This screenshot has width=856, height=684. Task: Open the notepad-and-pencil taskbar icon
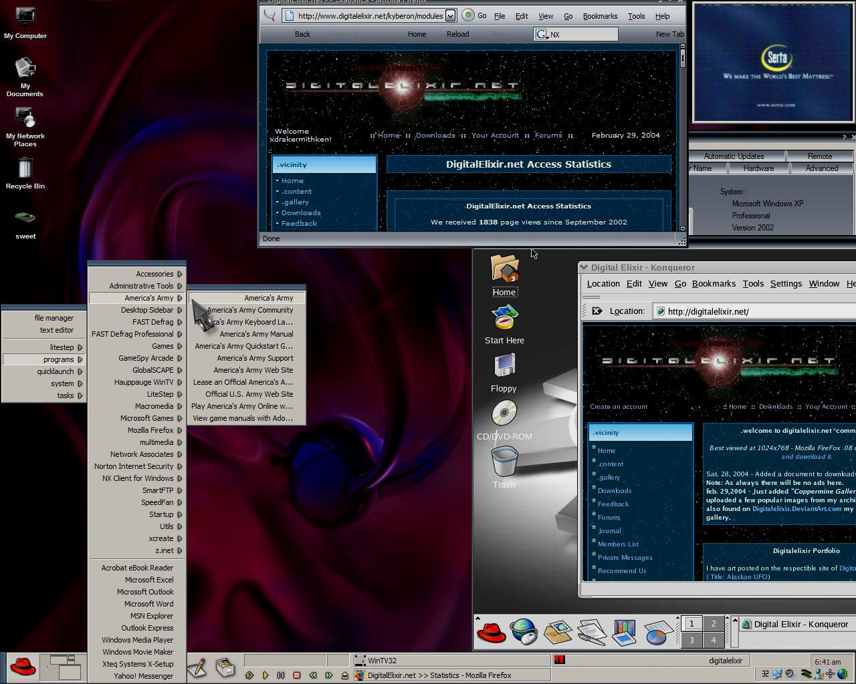click(x=197, y=667)
